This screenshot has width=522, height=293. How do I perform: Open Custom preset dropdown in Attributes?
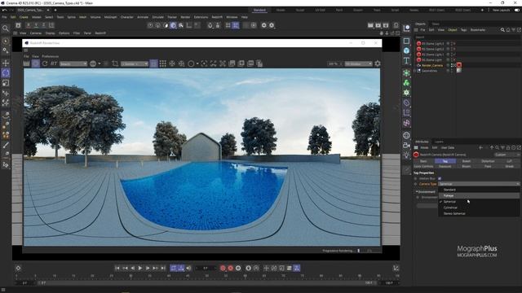(507, 155)
